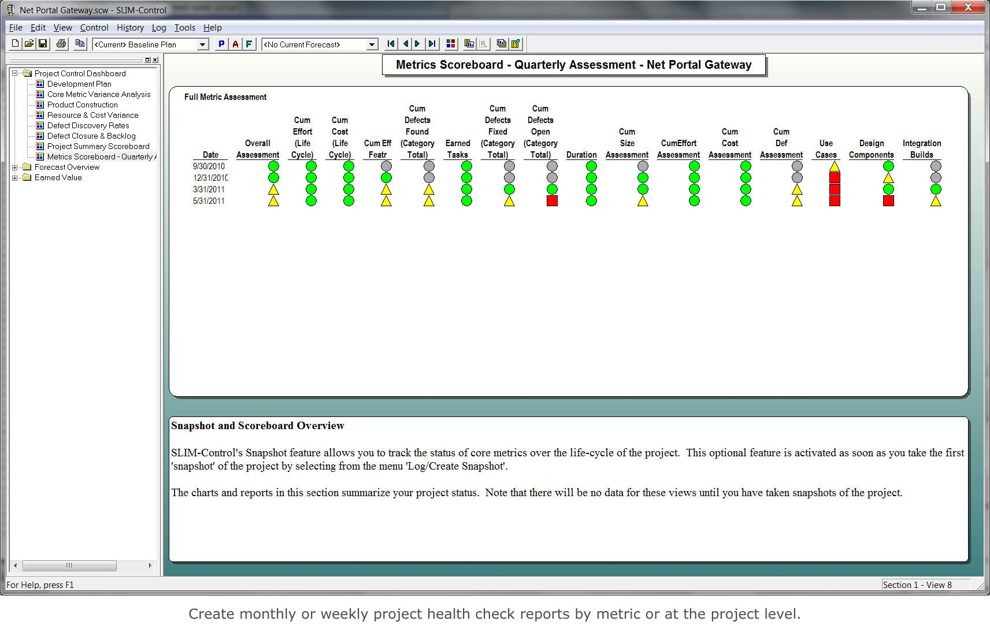Open the Baseline Plan dropdown
Viewport: 990px width, 629px height.
(202, 44)
